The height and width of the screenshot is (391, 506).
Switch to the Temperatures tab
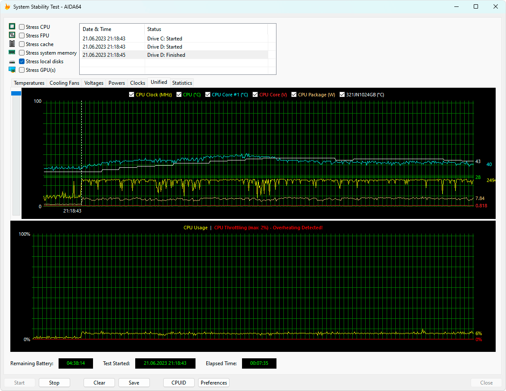point(29,83)
